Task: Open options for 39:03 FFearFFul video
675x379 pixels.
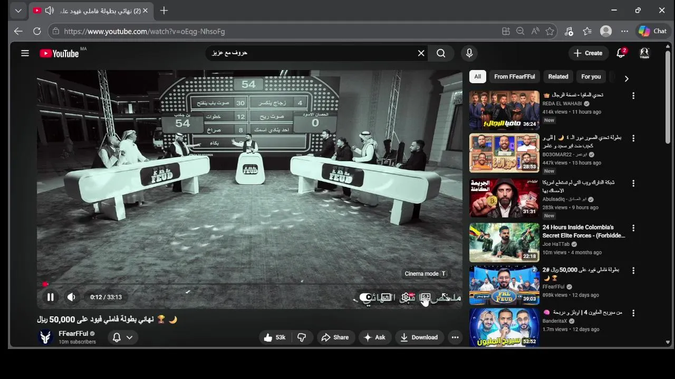Action: tap(633, 271)
